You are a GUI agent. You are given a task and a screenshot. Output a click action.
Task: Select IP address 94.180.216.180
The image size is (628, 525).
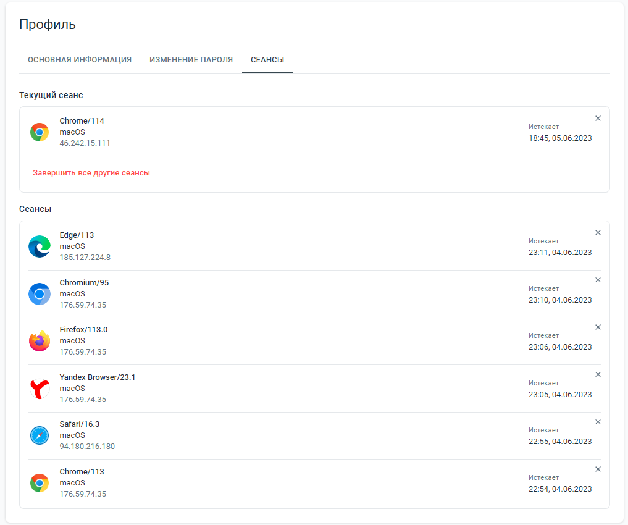[x=87, y=446]
